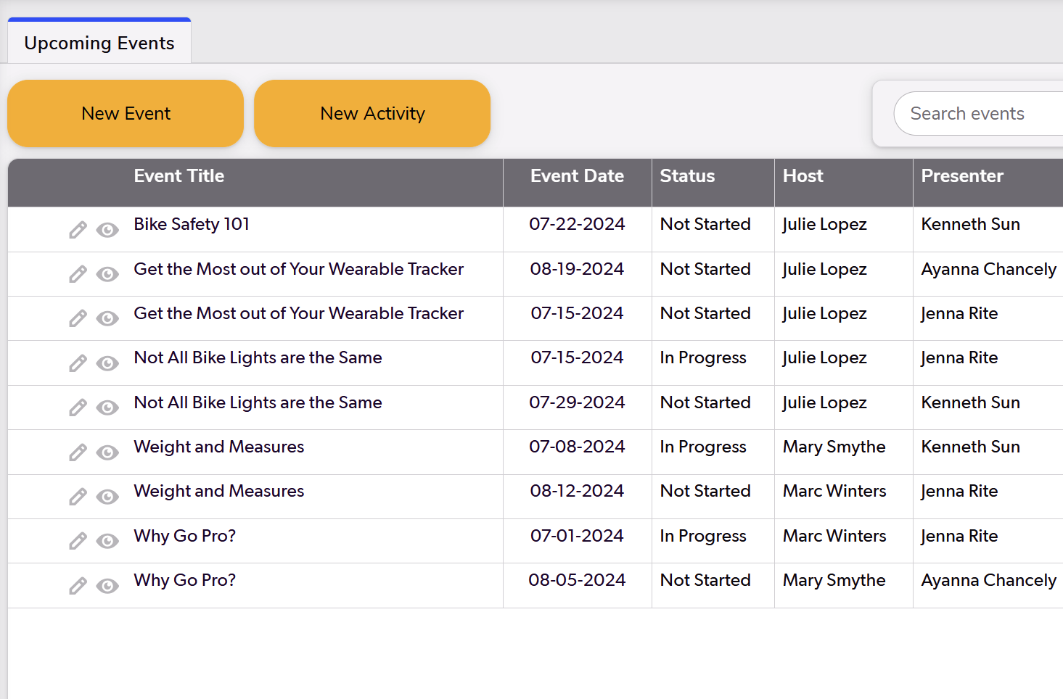Edit the Weight and Measures event on 08-12-2024
The width and height of the screenshot is (1063, 699).
(78, 497)
